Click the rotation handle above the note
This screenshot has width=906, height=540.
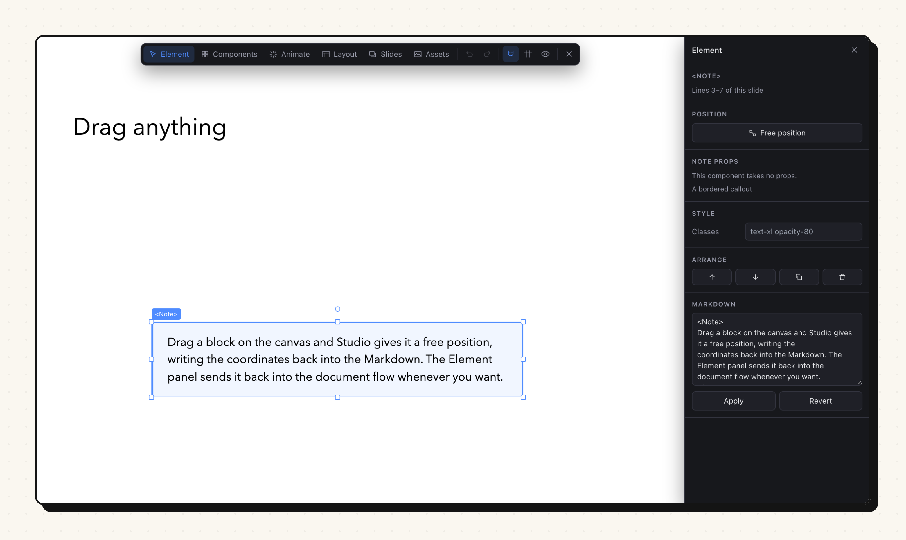338,309
